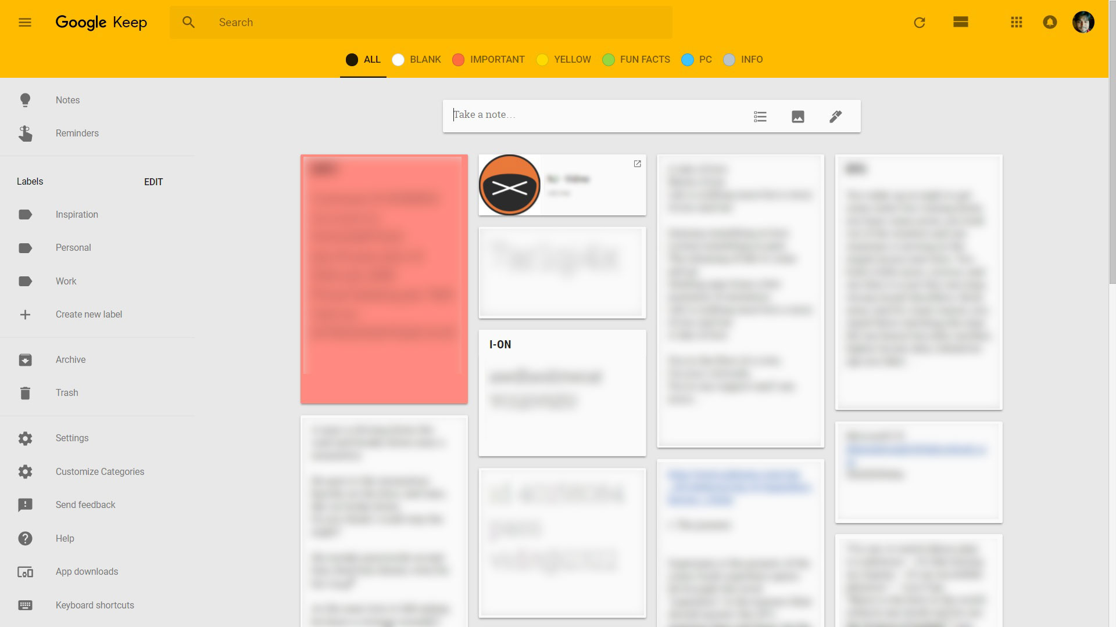Open the Archive section
Viewport: 1116px width, 627px height.
pos(70,360)
